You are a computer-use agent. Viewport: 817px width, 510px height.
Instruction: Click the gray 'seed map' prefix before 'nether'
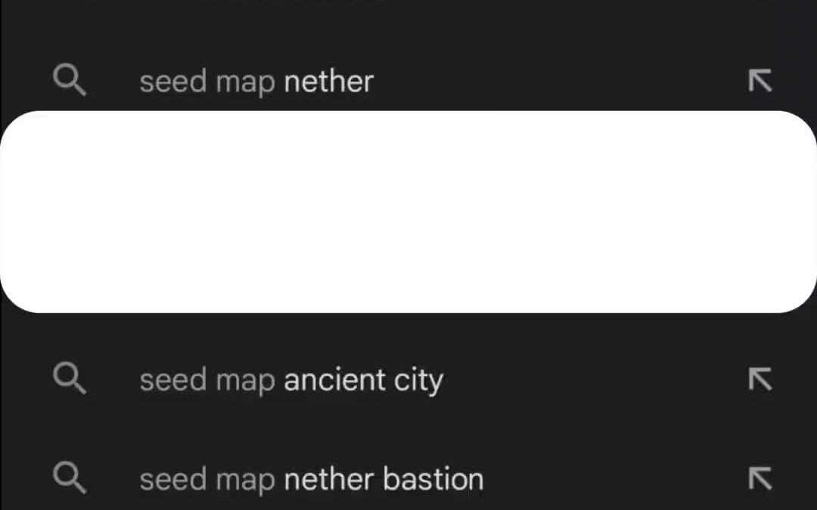pyautogui.click(x=207, y=82)
